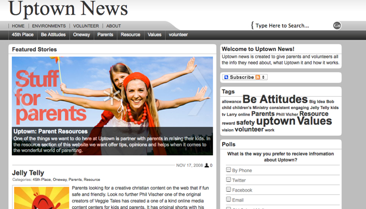Viewport: 366px width, 209px height.
Task: Click the Big Idea tag
Action: click(317, 102)
